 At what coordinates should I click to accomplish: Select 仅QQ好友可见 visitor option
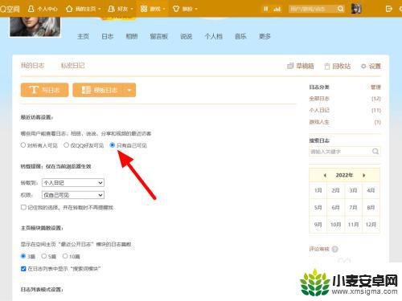66,145
